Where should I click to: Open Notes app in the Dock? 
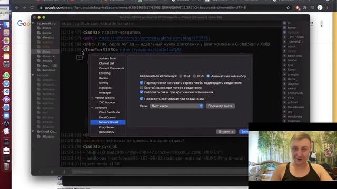[6, 56]
